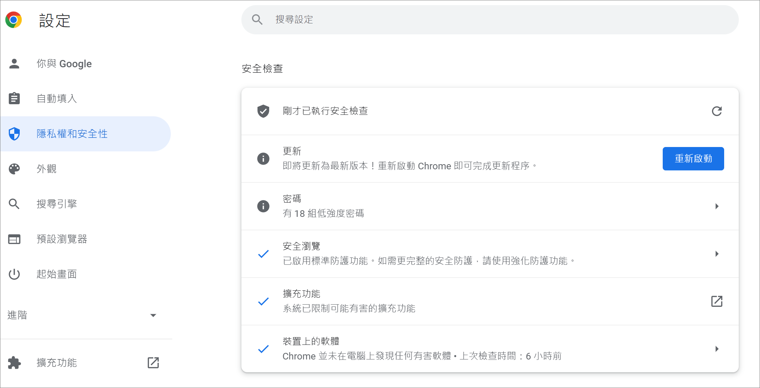Click the refresh icon to rerun safety check

[716, 111]
